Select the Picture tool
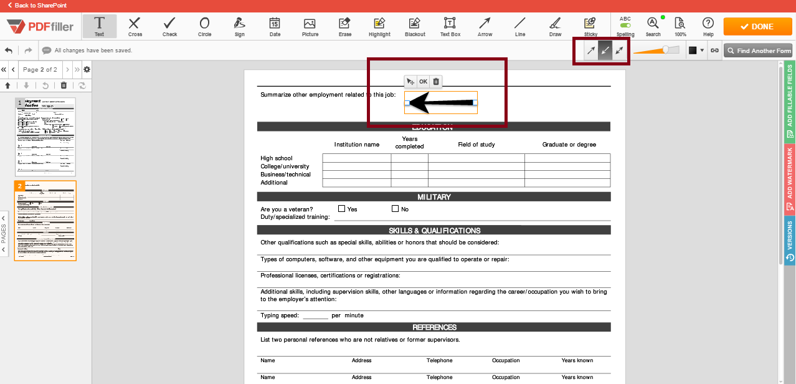Viewport: 796px width, 384px height. point(310,26)
